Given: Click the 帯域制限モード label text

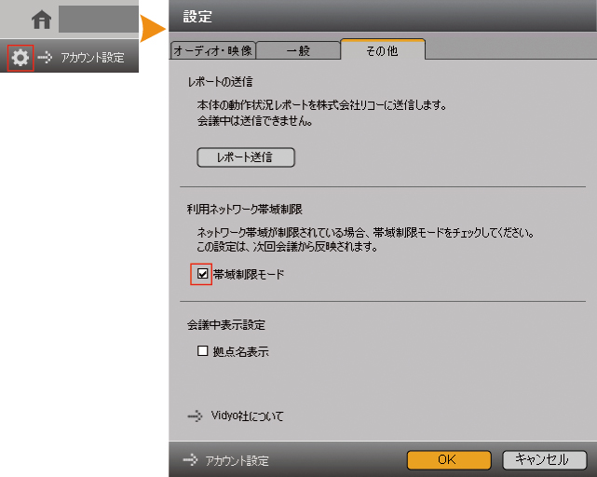Looking at the screenshot, I should point(248,275).
